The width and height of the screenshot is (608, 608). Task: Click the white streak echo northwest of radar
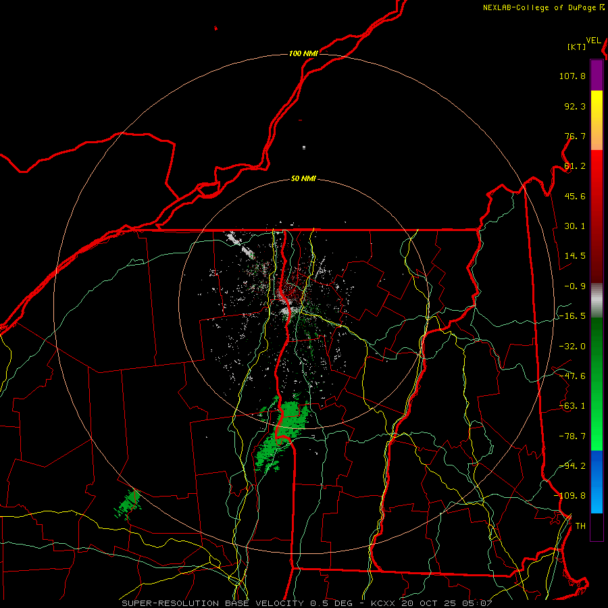click(241, 245)
